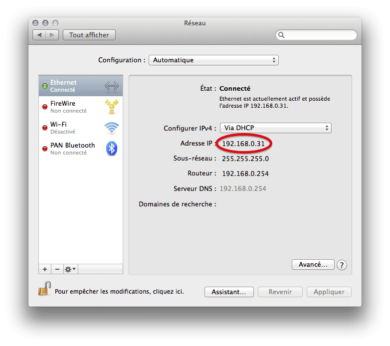Go back with the left arrow button

pyautogui.click(x=39, y=35)
